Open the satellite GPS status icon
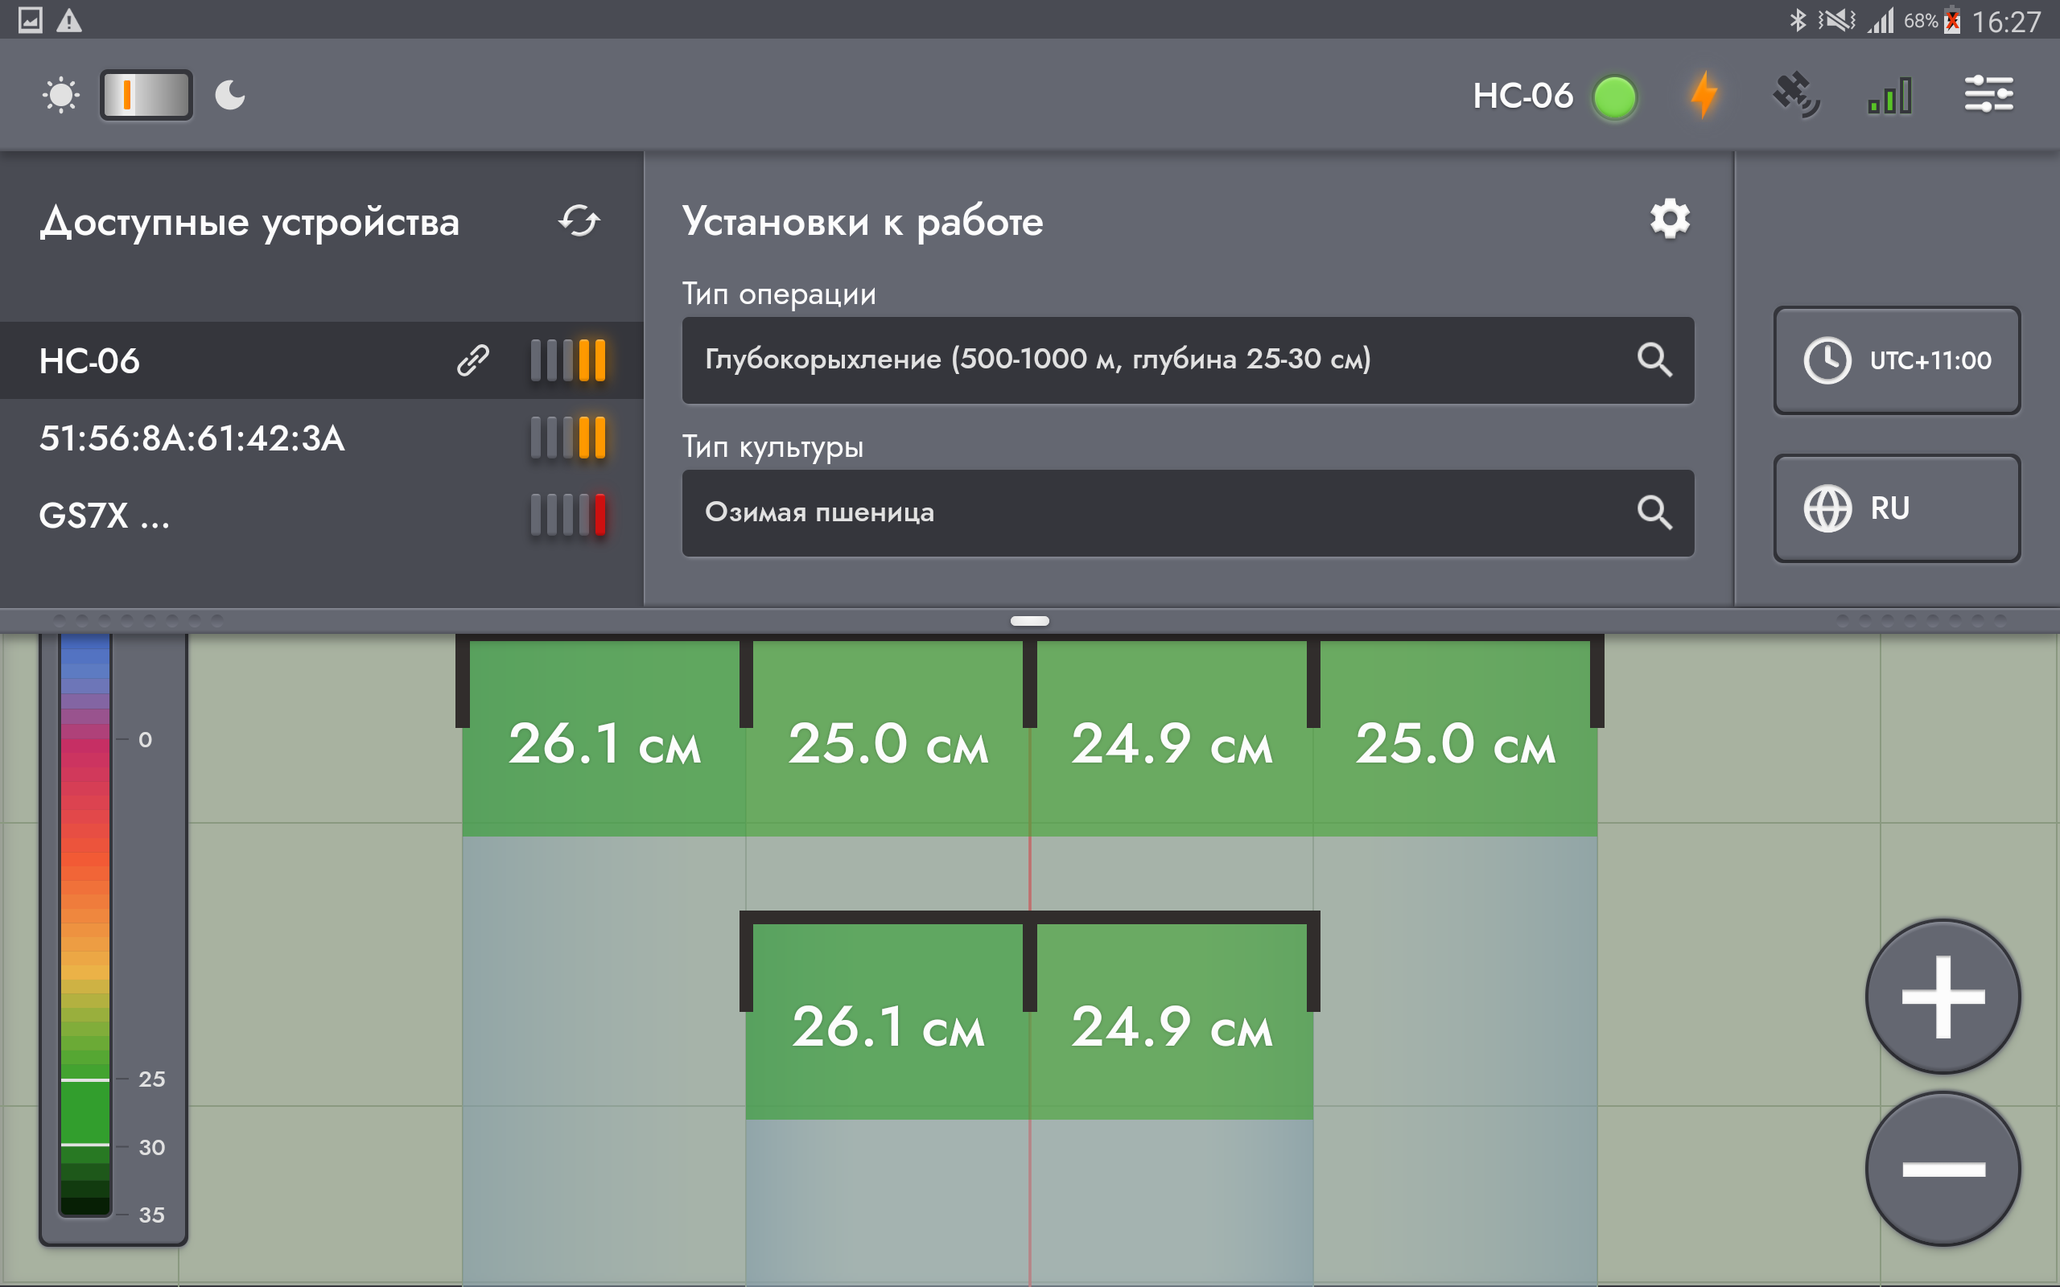The height and width of the screenshot is (1287, 2060). tap(1796, 94)
